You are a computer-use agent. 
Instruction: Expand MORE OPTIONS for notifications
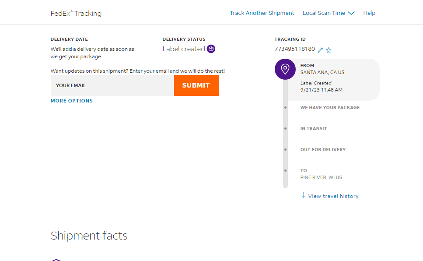coord(71,101)
